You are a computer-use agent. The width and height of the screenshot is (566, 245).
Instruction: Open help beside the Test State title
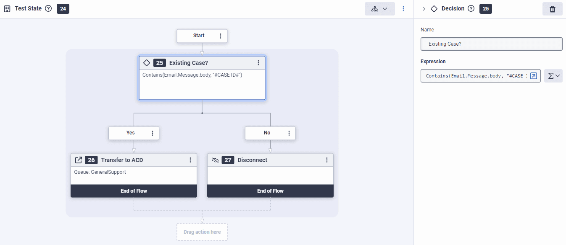[x=48, y=8]
